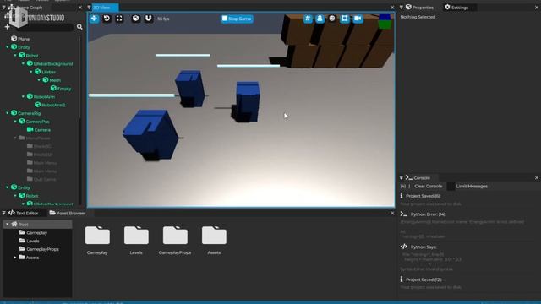Select the move gizmo tool in 3D View
The image size is (541, 304).
pyautogui.click(x=94, y=19)
